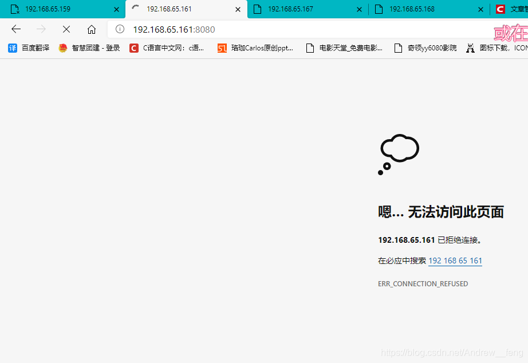Switch to the 192.168.65.159 tab

tap(57, 9)
